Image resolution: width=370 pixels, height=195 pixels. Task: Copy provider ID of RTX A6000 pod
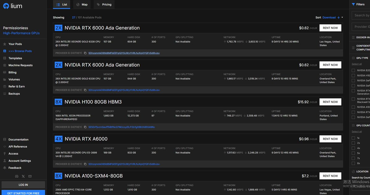(85, 164)
